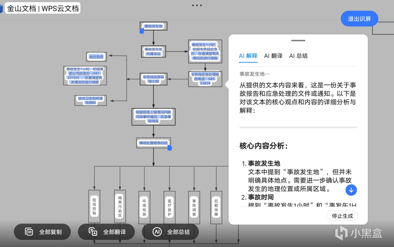Click the selection start handle at 事故发生地
Screen dimensions: 394x247
pyautogui.click(x=142, y=31)
